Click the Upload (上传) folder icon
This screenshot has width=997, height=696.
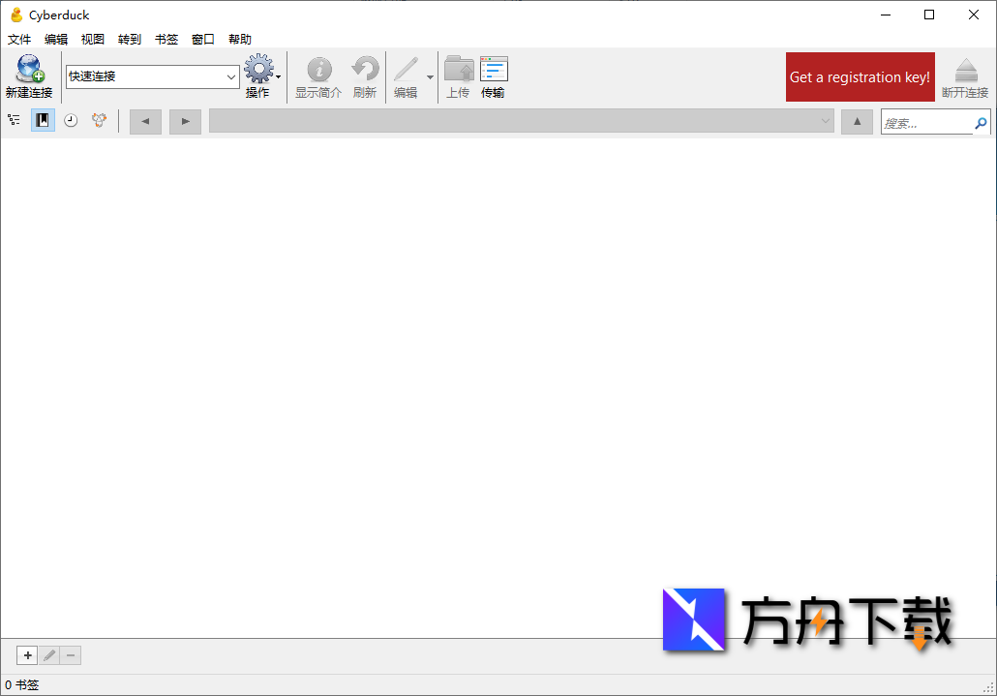pos(458,70)
